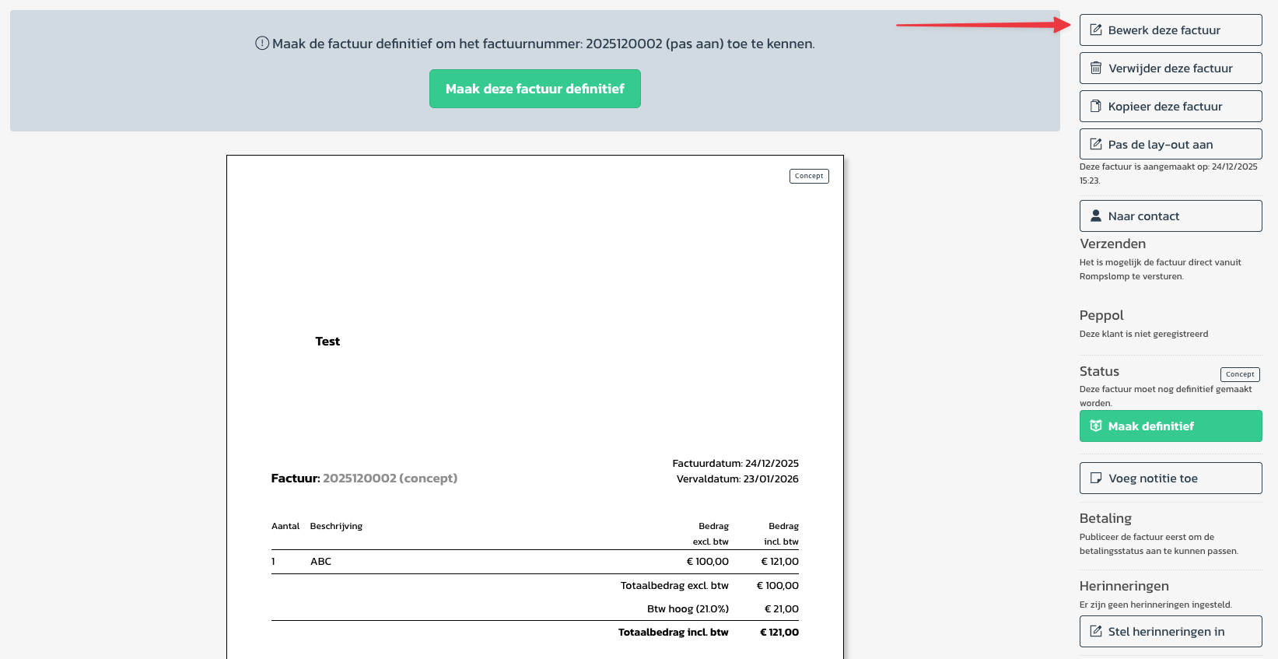Click the Concept badge next to Status

pos(1240,374)
